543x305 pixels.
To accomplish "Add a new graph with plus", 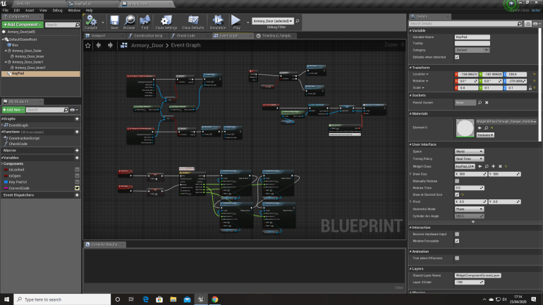I will pyautogui.click(x=77, y=119).
